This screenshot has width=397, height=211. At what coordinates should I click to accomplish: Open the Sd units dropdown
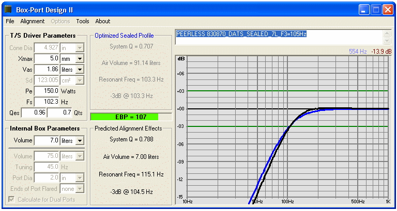tap(80, 80)
